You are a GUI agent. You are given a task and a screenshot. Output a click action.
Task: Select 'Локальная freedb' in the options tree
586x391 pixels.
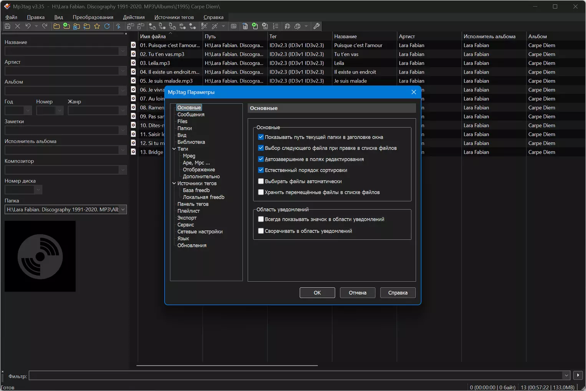[x=204, y=197]
